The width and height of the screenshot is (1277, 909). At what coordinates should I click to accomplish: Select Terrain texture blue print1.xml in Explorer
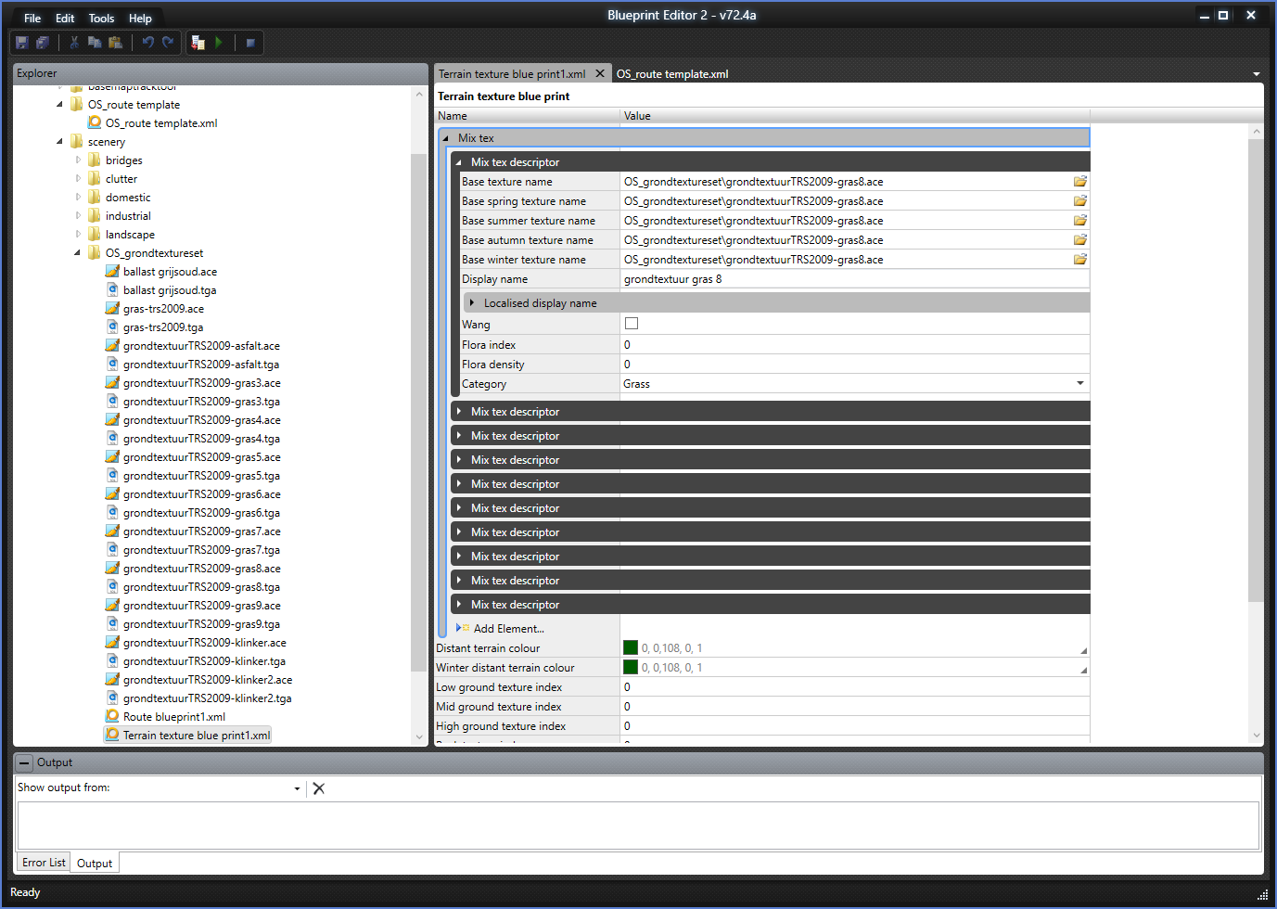pyautogui.click(x=197, y=736)
